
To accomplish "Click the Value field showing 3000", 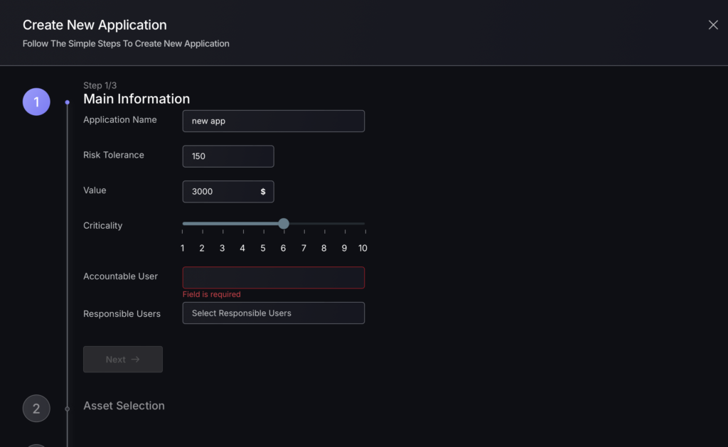I will click(228, 192).
